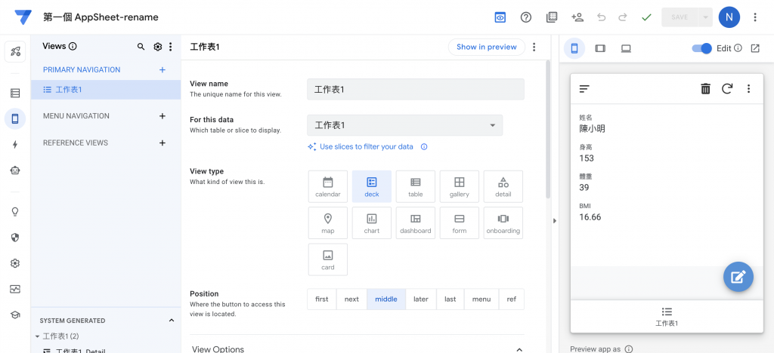Click Use slices to filter your data
This screenshot has height=353, width=774.
[x=366, y=147]
